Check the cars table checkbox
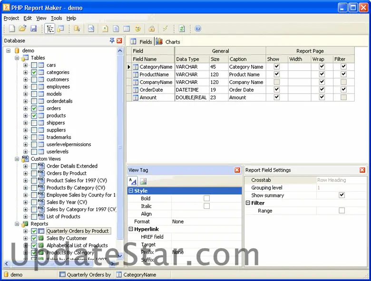Viewport: 371px width, 281px height. [34, 65]
